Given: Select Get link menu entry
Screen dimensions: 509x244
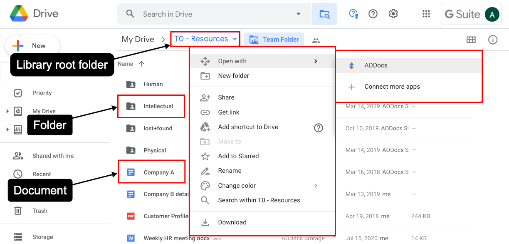Looking at the screenshot, I should (x=262, y=112).
